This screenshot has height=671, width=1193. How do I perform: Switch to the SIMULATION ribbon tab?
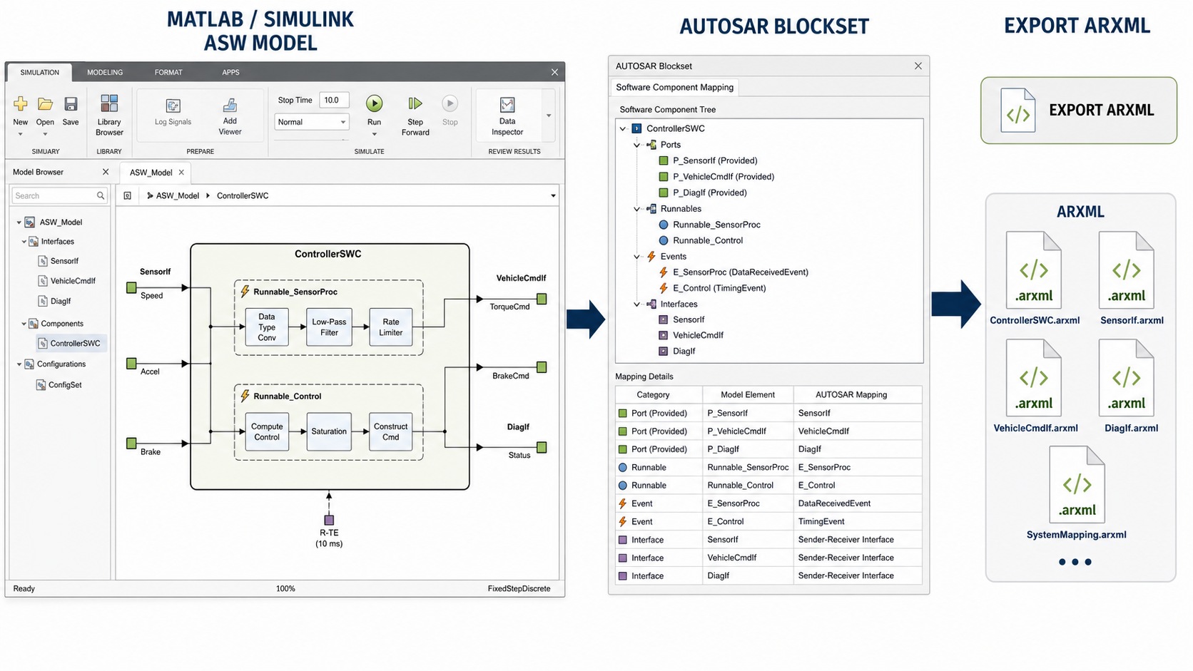point(39,72)
